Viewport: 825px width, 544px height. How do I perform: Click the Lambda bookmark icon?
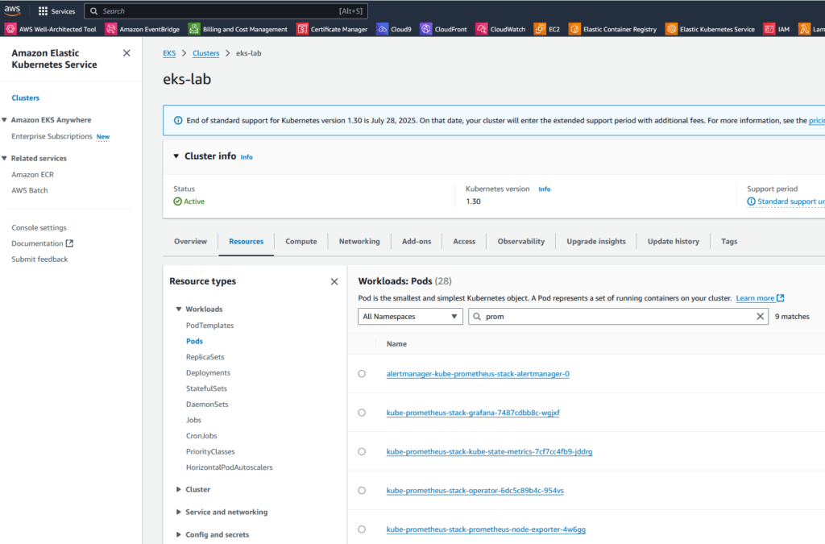pos(804,29)
